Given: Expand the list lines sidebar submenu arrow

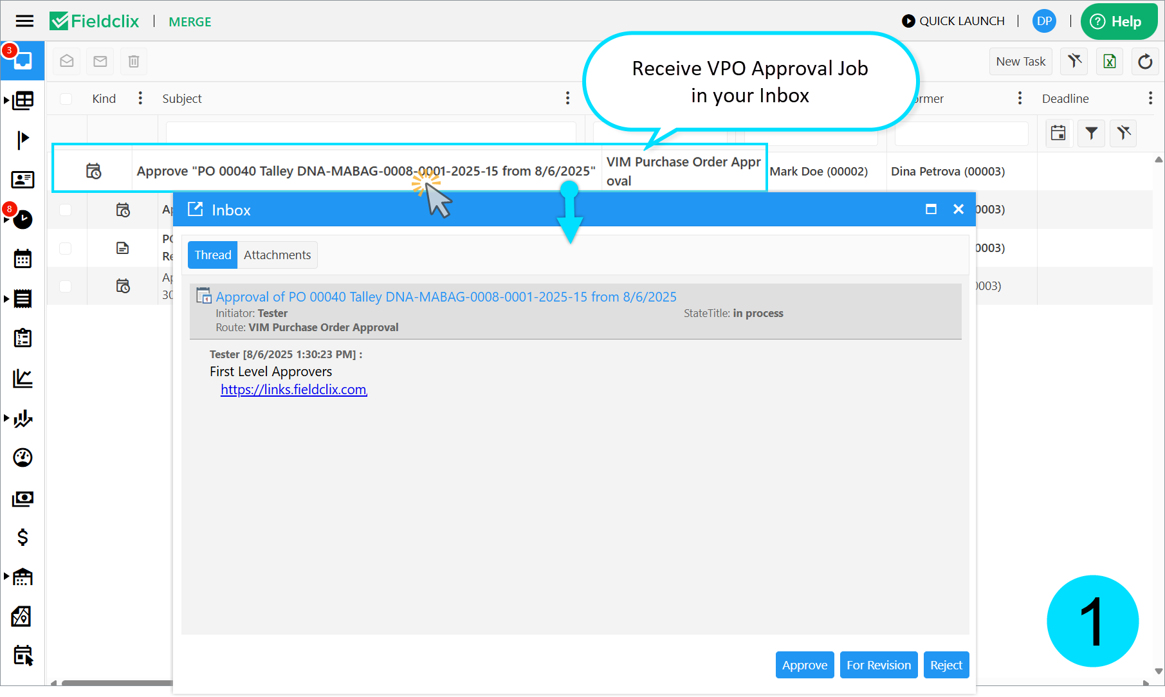Looking at the screenshot, I should [x=6, y=298].
